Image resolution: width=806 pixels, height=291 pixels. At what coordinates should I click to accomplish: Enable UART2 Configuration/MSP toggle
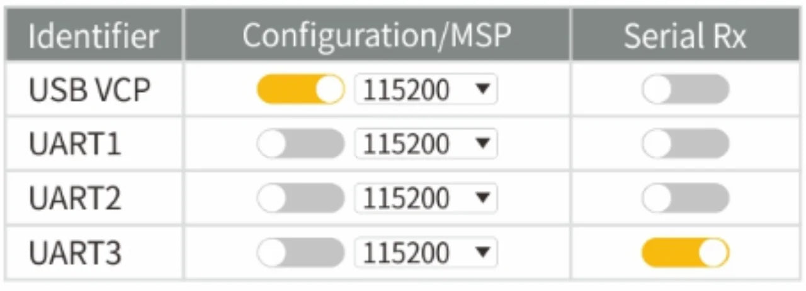(x=300, y=199)
